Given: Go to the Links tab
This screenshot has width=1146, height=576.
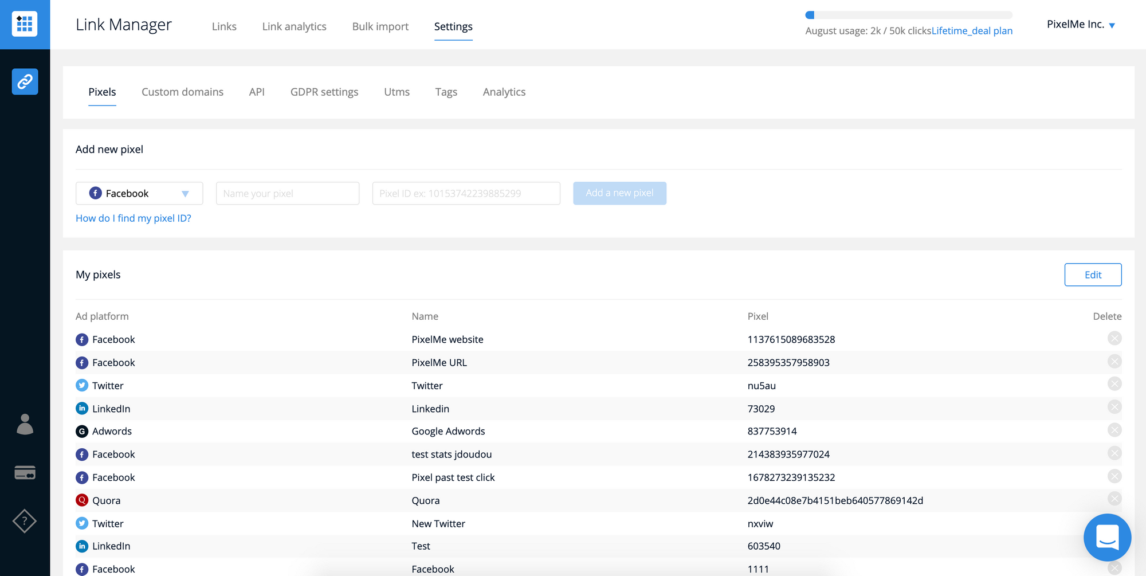Looking at the screenshot, I should [224, 26].
